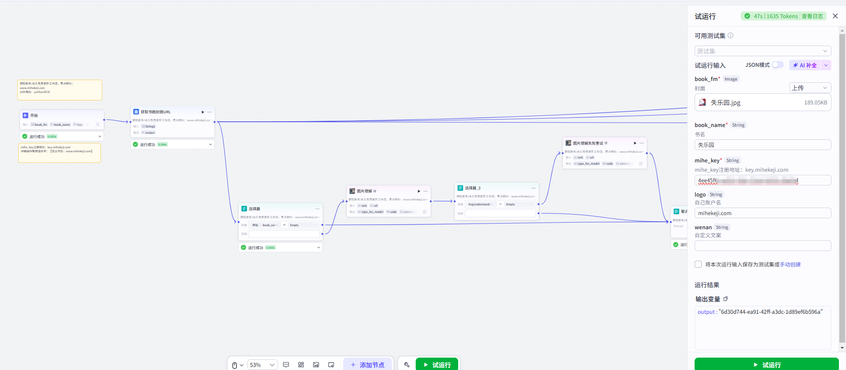Viewport: 846px width, 370px height.
Task: Click the comment/annotation icon in bottom toolbar
Action: (x=286, y=365)
